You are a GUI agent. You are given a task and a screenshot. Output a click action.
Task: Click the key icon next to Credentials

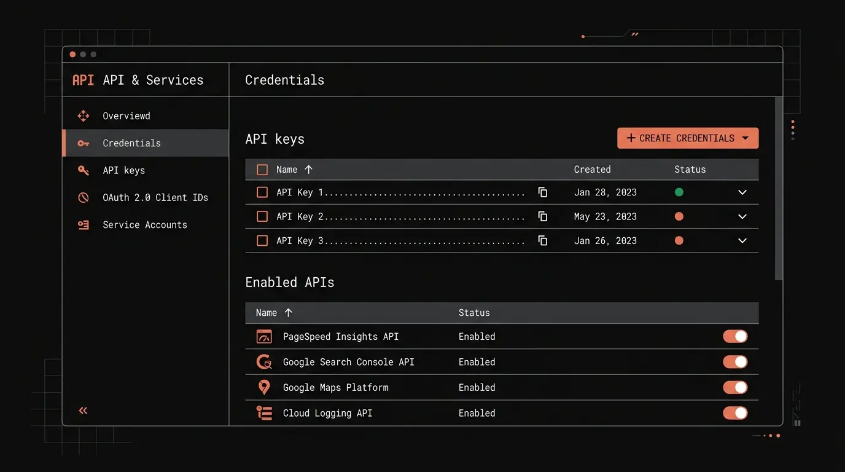click(x=83, y=143)
